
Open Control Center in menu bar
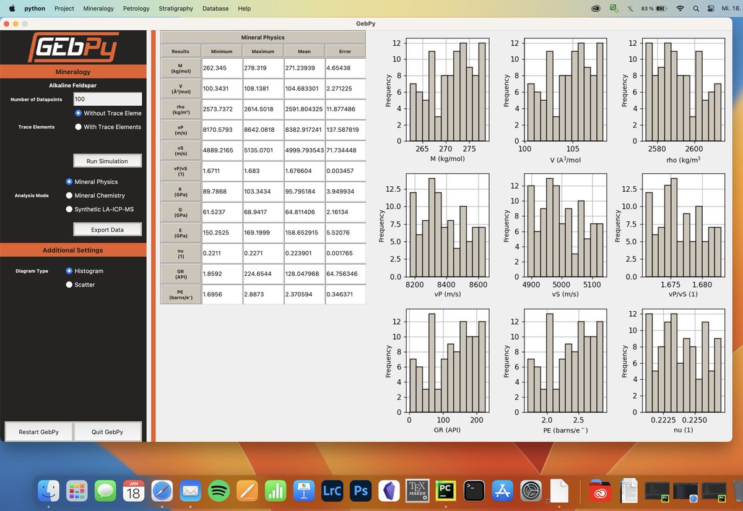[711, 9]
